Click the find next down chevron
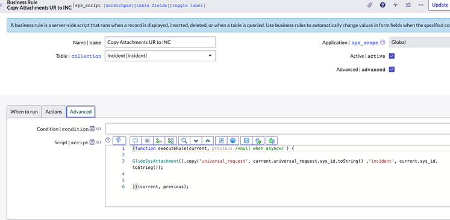 pyautogui.click(x=196, y=141)
